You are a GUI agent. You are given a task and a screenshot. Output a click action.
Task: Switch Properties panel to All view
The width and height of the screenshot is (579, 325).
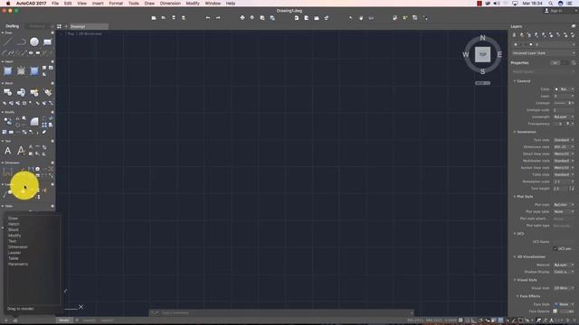555,63
